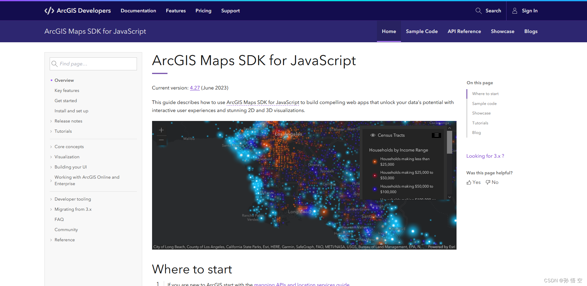Open the 4.27 version link
This screenshot has height=286, width=587.
point(195,88)
